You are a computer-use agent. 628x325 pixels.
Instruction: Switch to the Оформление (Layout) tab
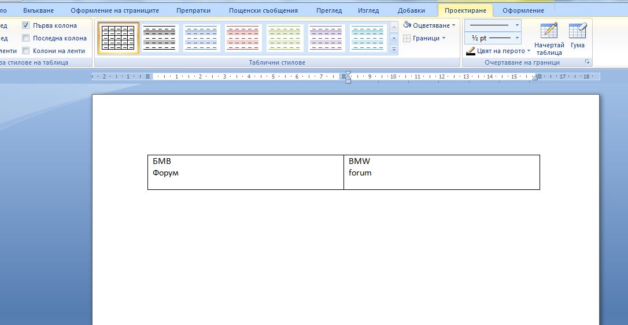[x=523, y=10]
